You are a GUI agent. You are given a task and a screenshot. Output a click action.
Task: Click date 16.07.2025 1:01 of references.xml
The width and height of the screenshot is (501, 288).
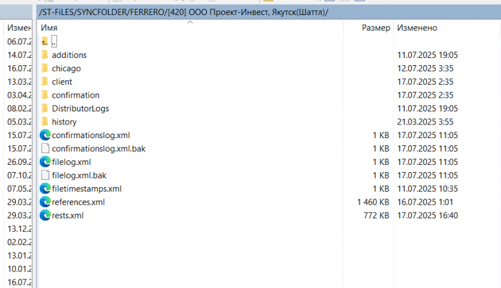(425, 202)
